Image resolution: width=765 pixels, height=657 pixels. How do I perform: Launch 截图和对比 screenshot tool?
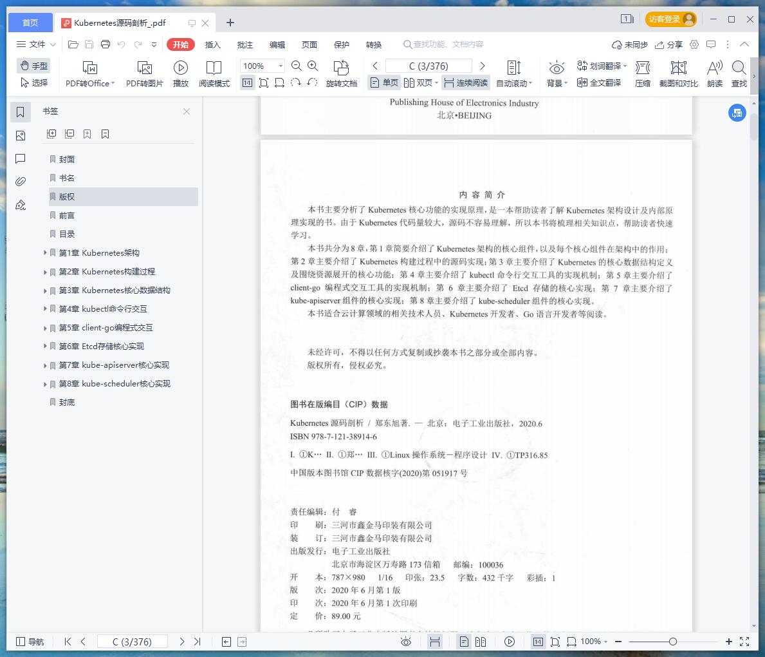tap(678, 74)
